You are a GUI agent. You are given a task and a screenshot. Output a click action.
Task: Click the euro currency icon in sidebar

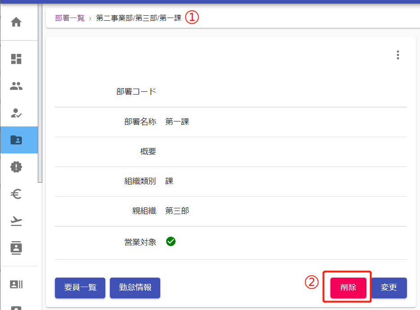coord(16,194)
